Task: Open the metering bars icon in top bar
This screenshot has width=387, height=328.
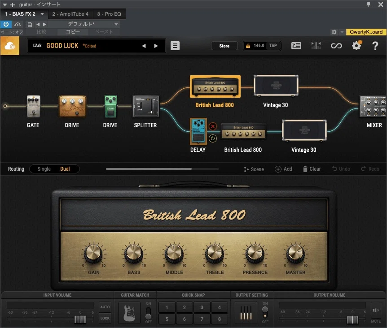Action: [x=316, y=46]
